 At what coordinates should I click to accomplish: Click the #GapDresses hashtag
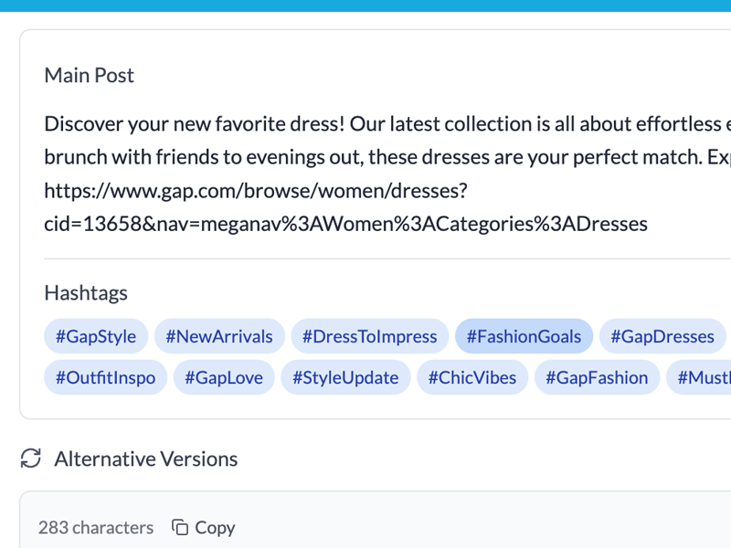coord(662,336)
